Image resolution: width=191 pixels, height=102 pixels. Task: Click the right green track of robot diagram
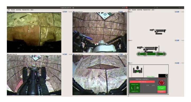tap(161, 54)
